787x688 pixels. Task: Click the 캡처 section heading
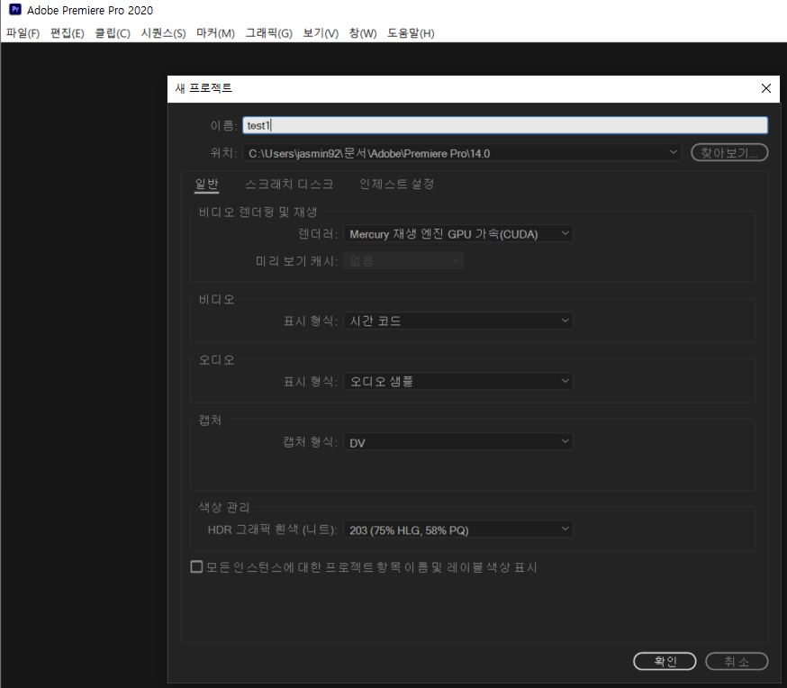211,420
